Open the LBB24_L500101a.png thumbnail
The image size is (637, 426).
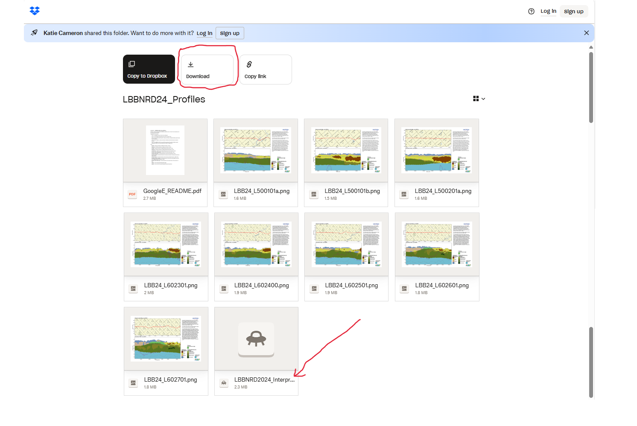pos(256,150)
